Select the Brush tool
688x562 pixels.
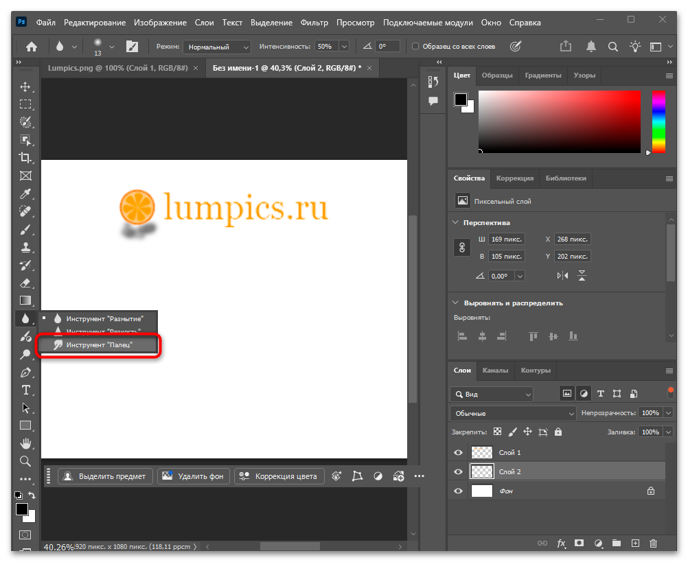click(25, 229)
